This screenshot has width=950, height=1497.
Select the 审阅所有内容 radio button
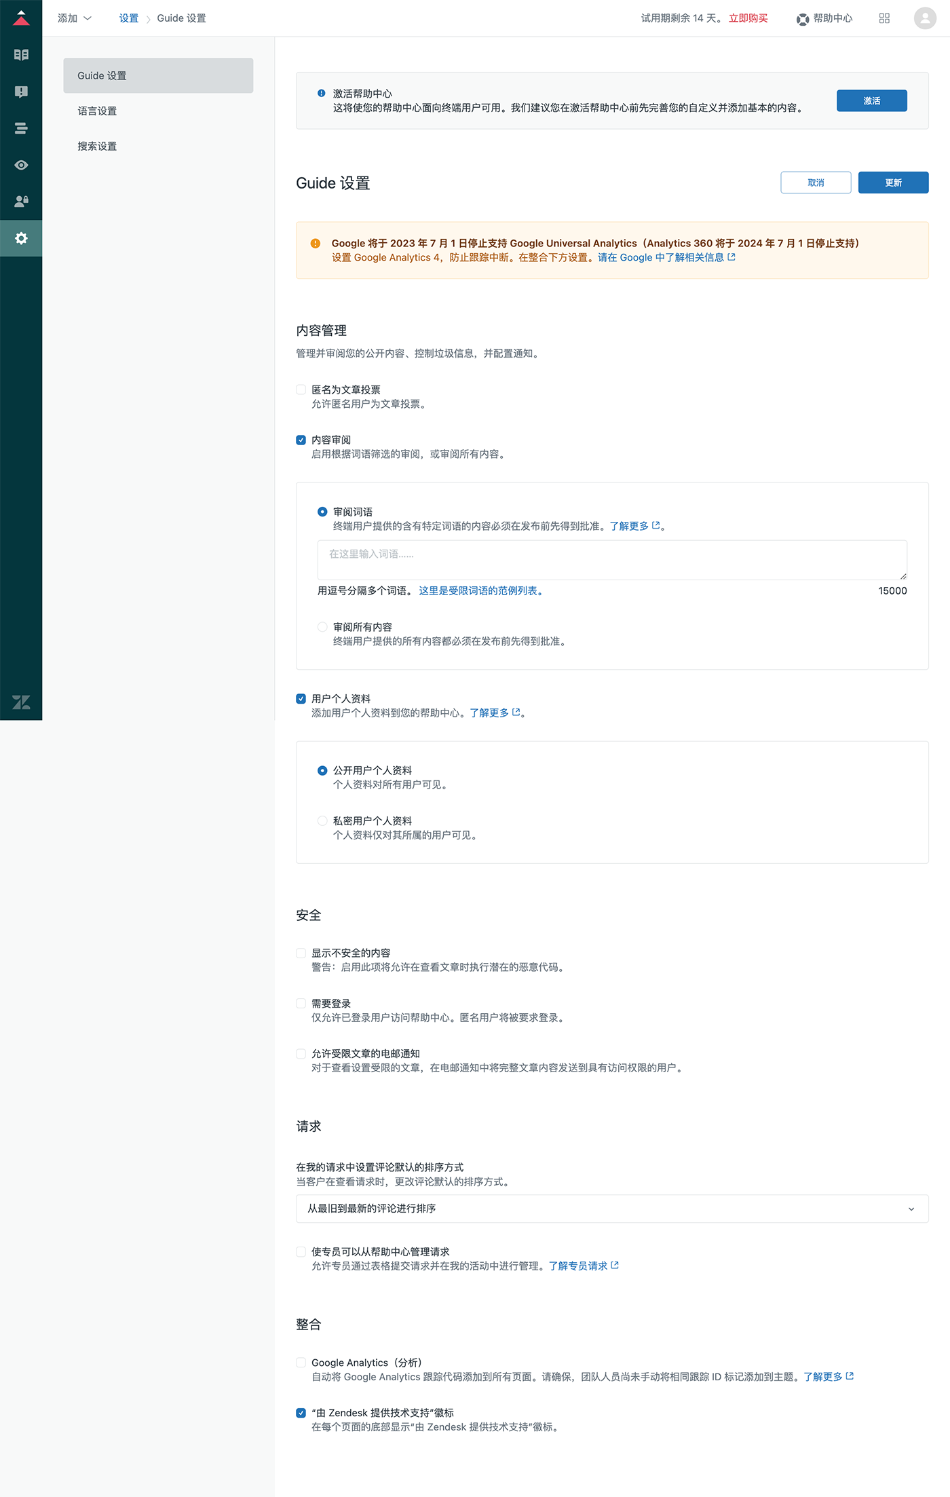pyautogui.click(x=322, y=627)
